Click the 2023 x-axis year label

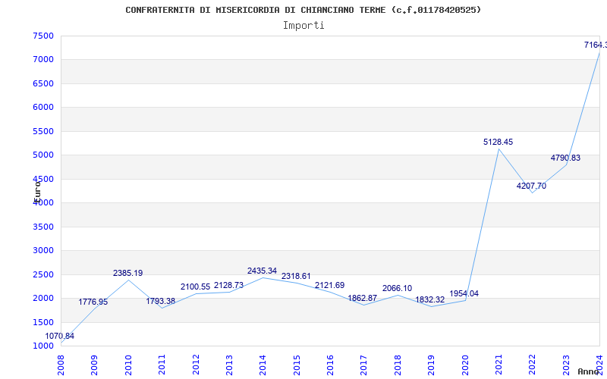pyautogui.click(x=566, y=365)
